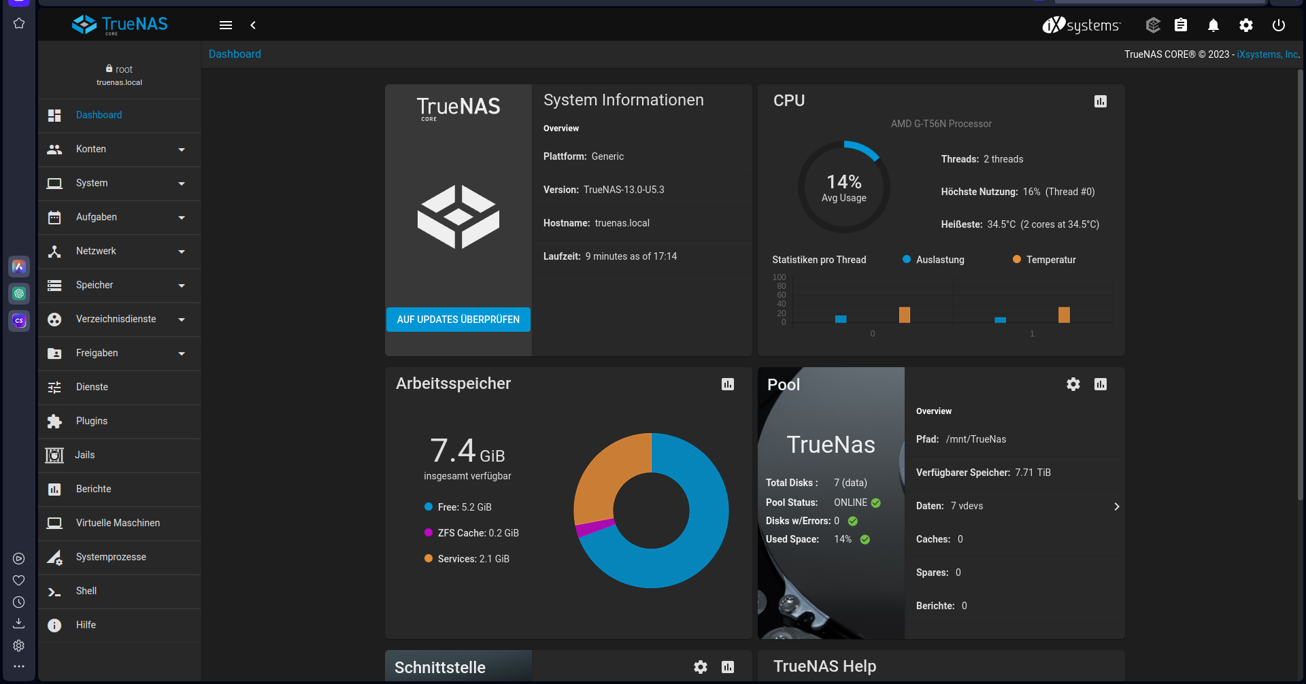This screenshot has height=684, width=1306.
Task: Open Pool settings gear icon
Action: [1073, 384]
